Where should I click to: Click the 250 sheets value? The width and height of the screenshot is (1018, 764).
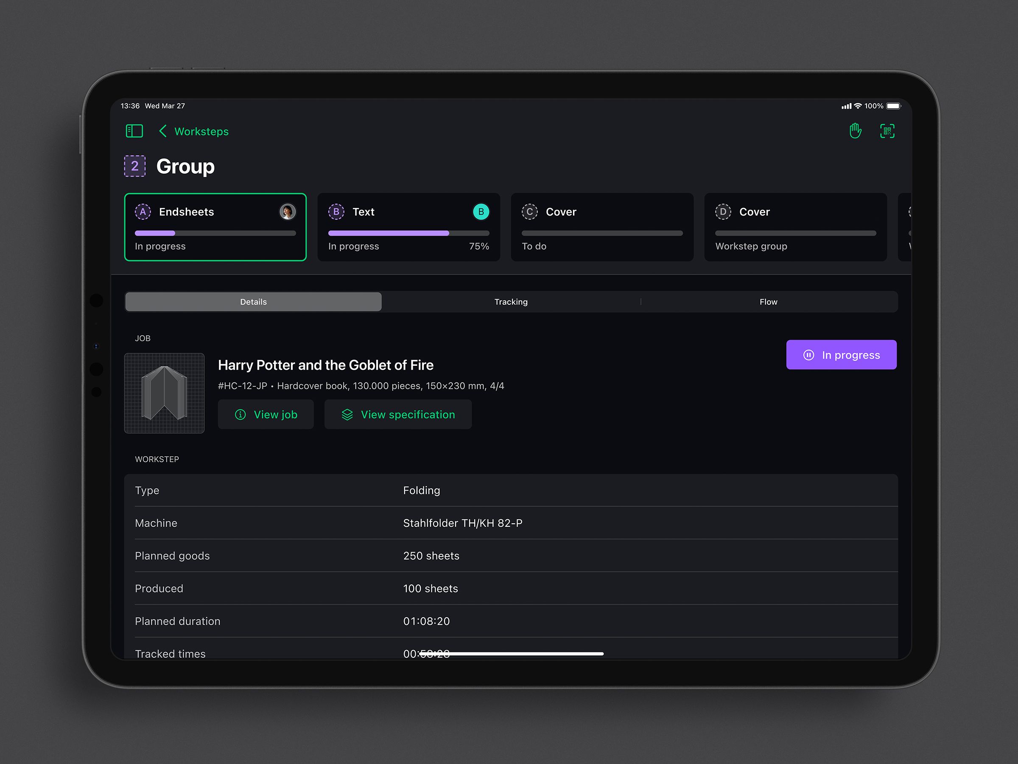point(431,556)
